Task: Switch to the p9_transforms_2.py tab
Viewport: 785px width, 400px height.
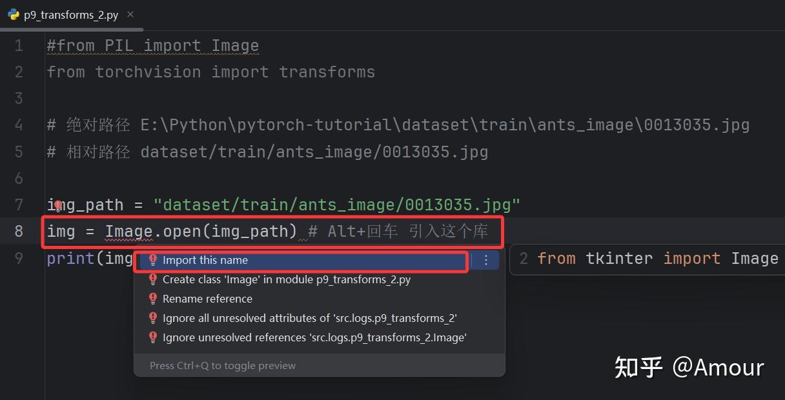Action: click(x=71, y=15)
